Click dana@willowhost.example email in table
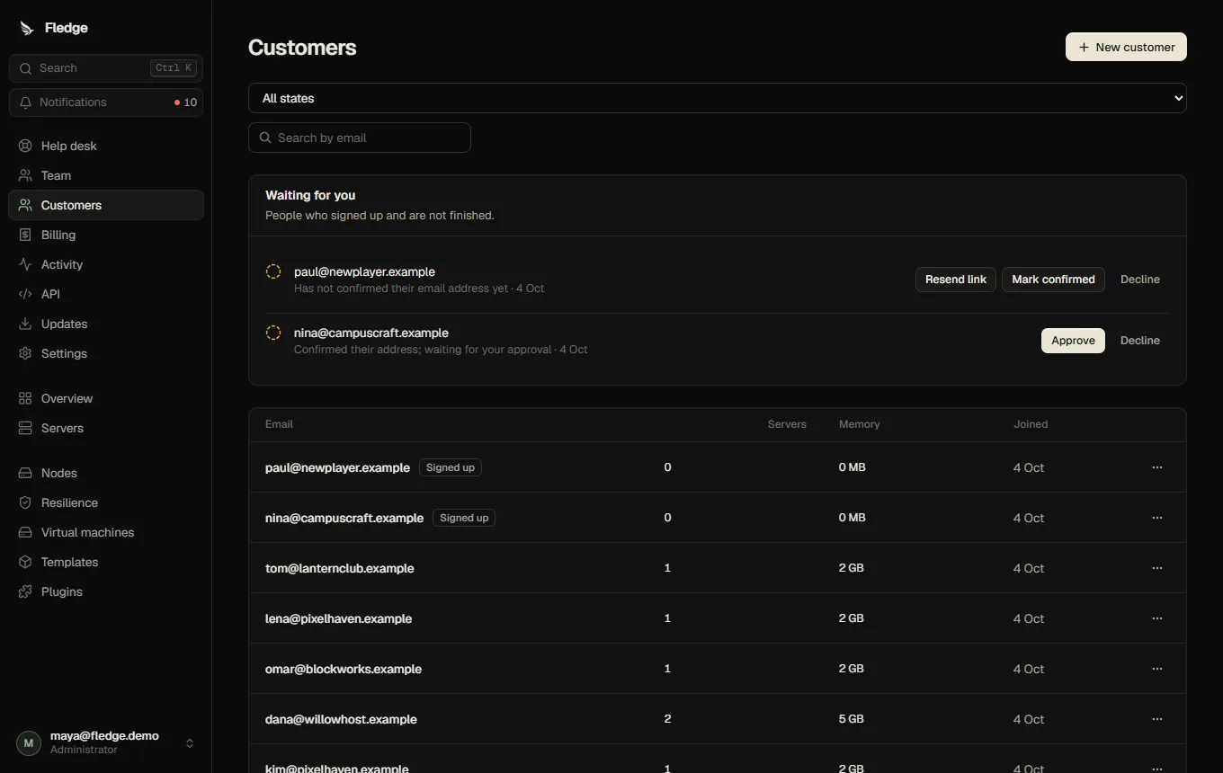The height and width of the screenshot is (773, 1223). tap(341, 719)
